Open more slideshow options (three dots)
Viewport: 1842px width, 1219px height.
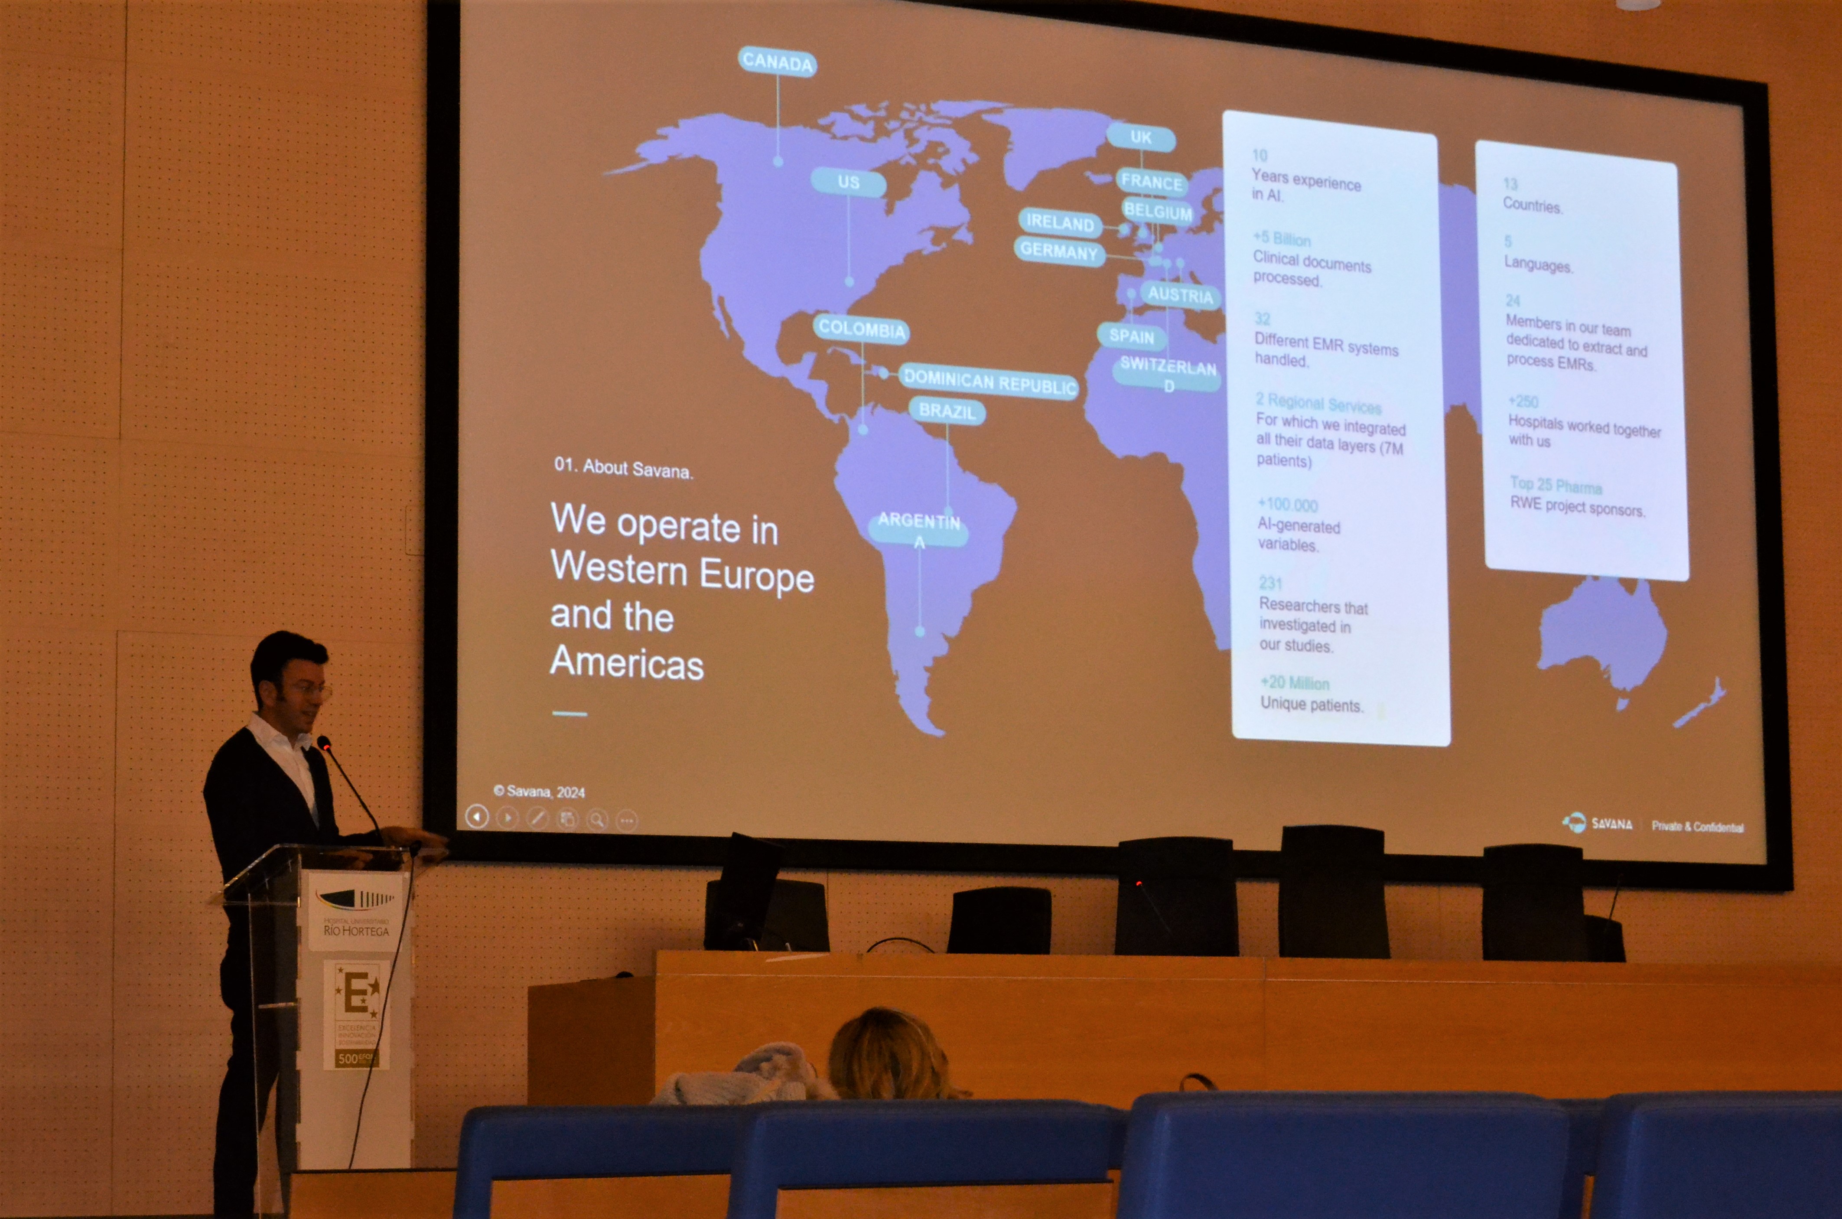626,821
